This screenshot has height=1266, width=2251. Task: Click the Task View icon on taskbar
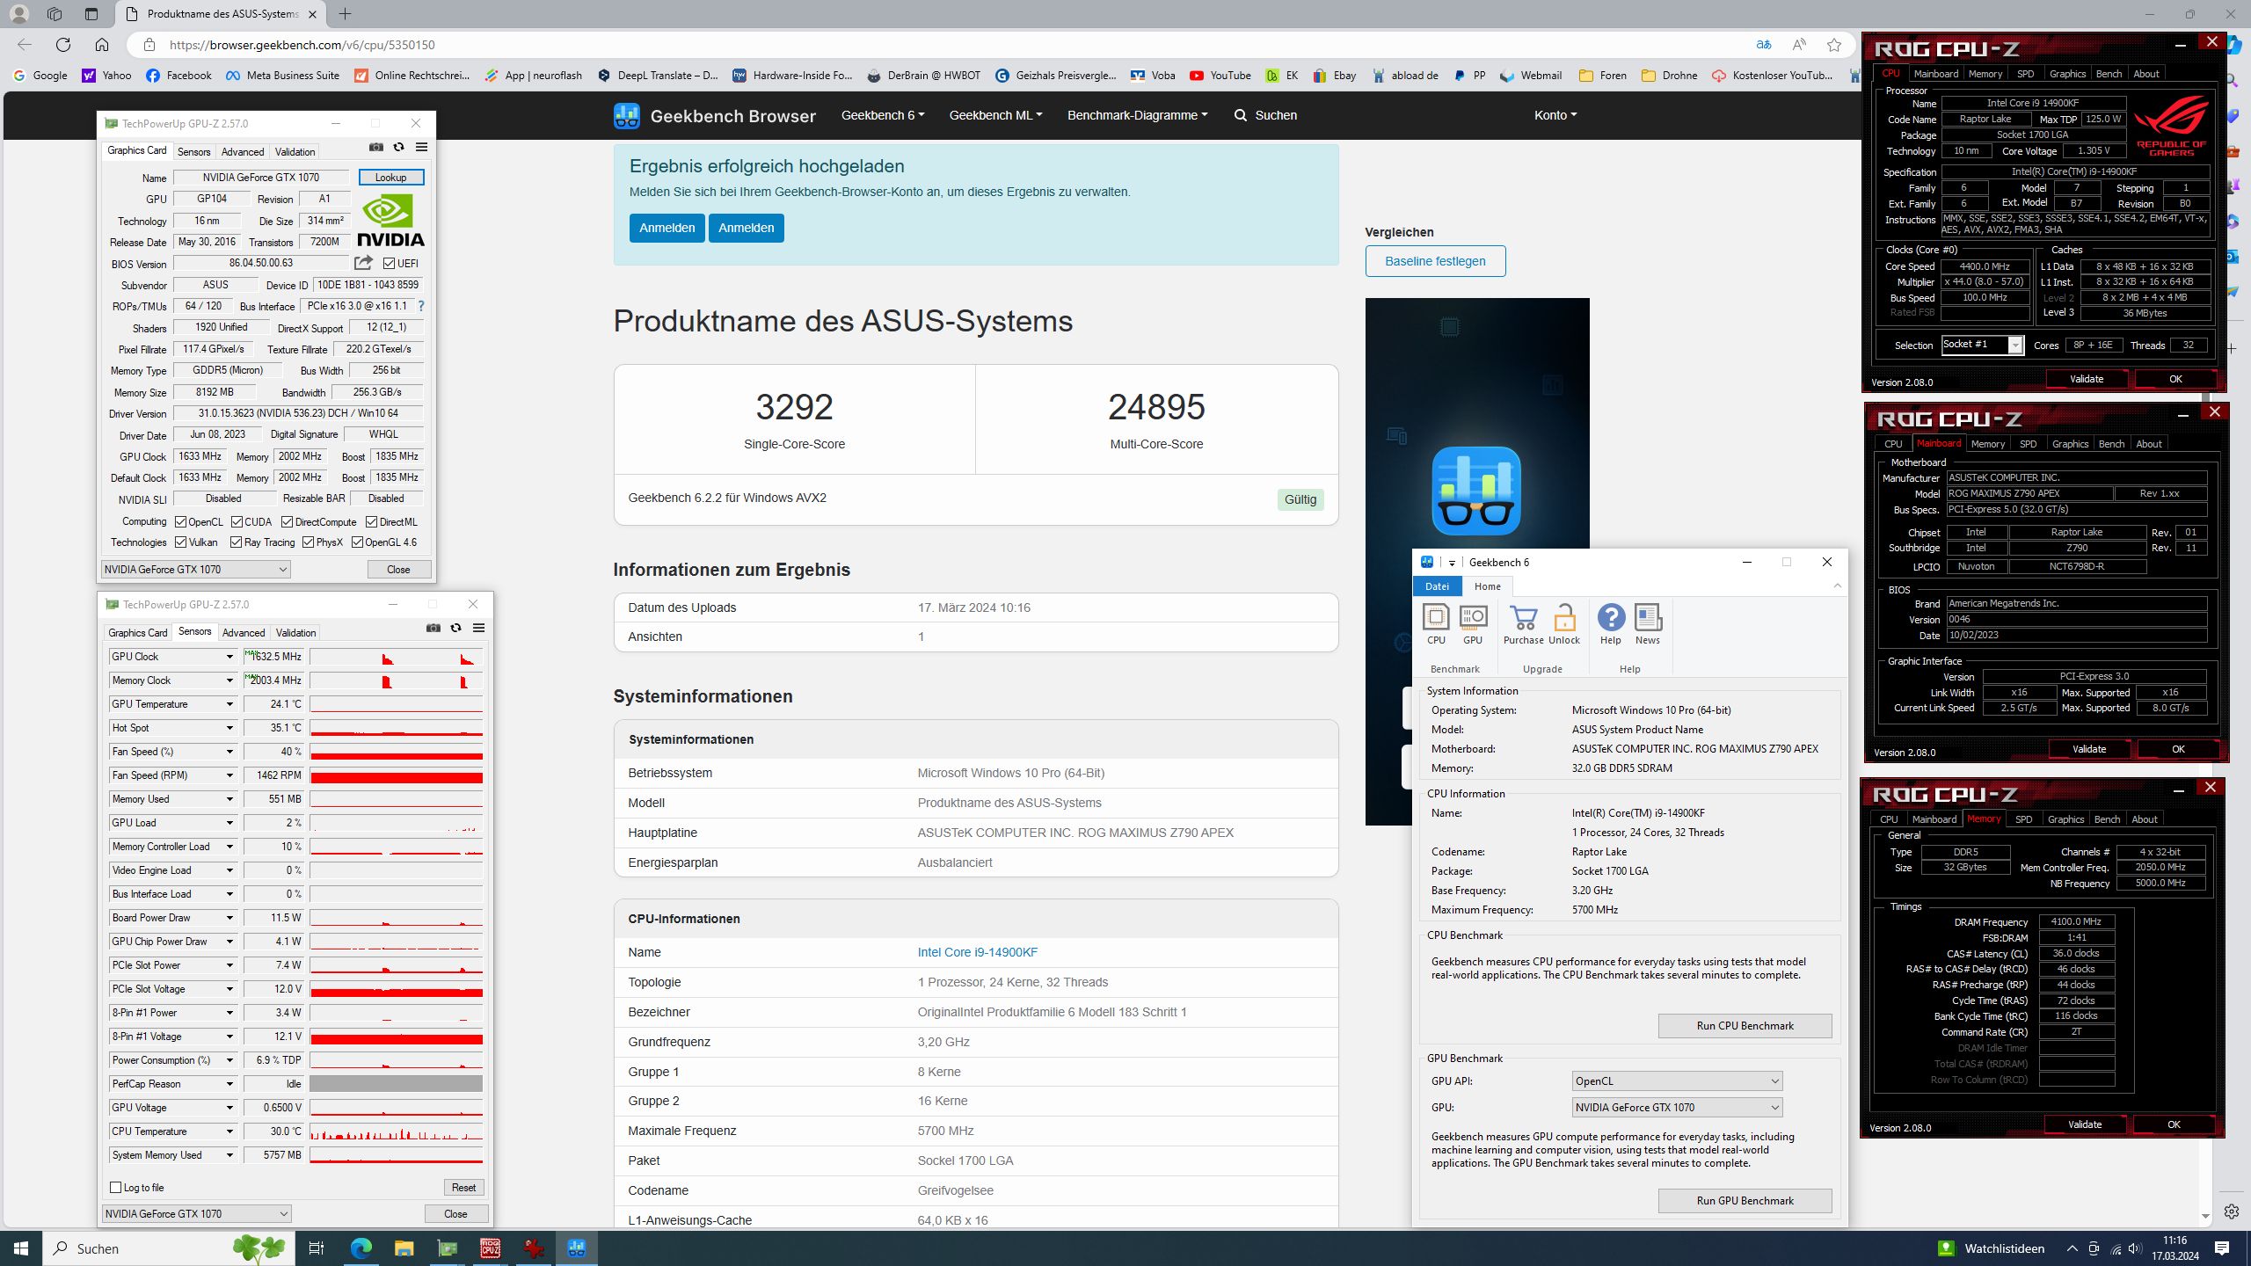point(317,1248)
